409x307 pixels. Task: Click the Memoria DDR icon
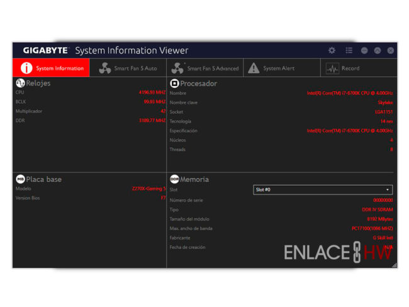pos(174,179)
